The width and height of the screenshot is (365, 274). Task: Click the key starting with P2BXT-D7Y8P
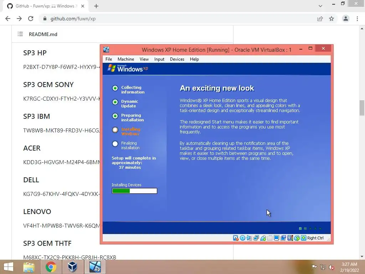click(61, 67)
